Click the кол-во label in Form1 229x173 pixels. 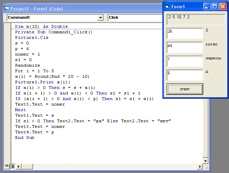[x=212, y=44]
